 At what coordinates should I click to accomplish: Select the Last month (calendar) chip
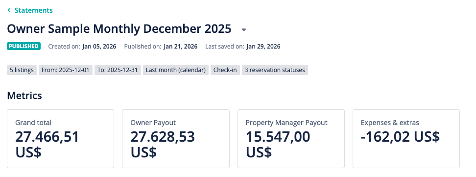tap(176, 70)
